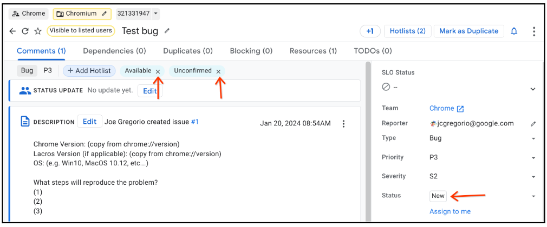Click the Assign to me link

(450, 211)
